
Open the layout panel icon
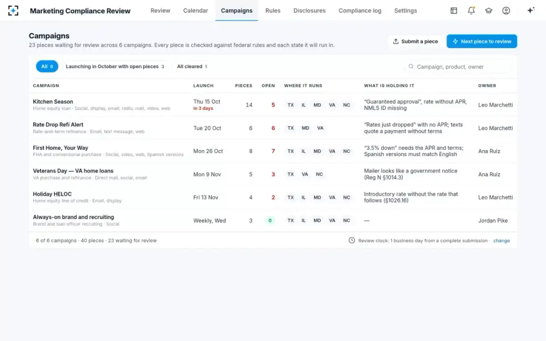454,10
